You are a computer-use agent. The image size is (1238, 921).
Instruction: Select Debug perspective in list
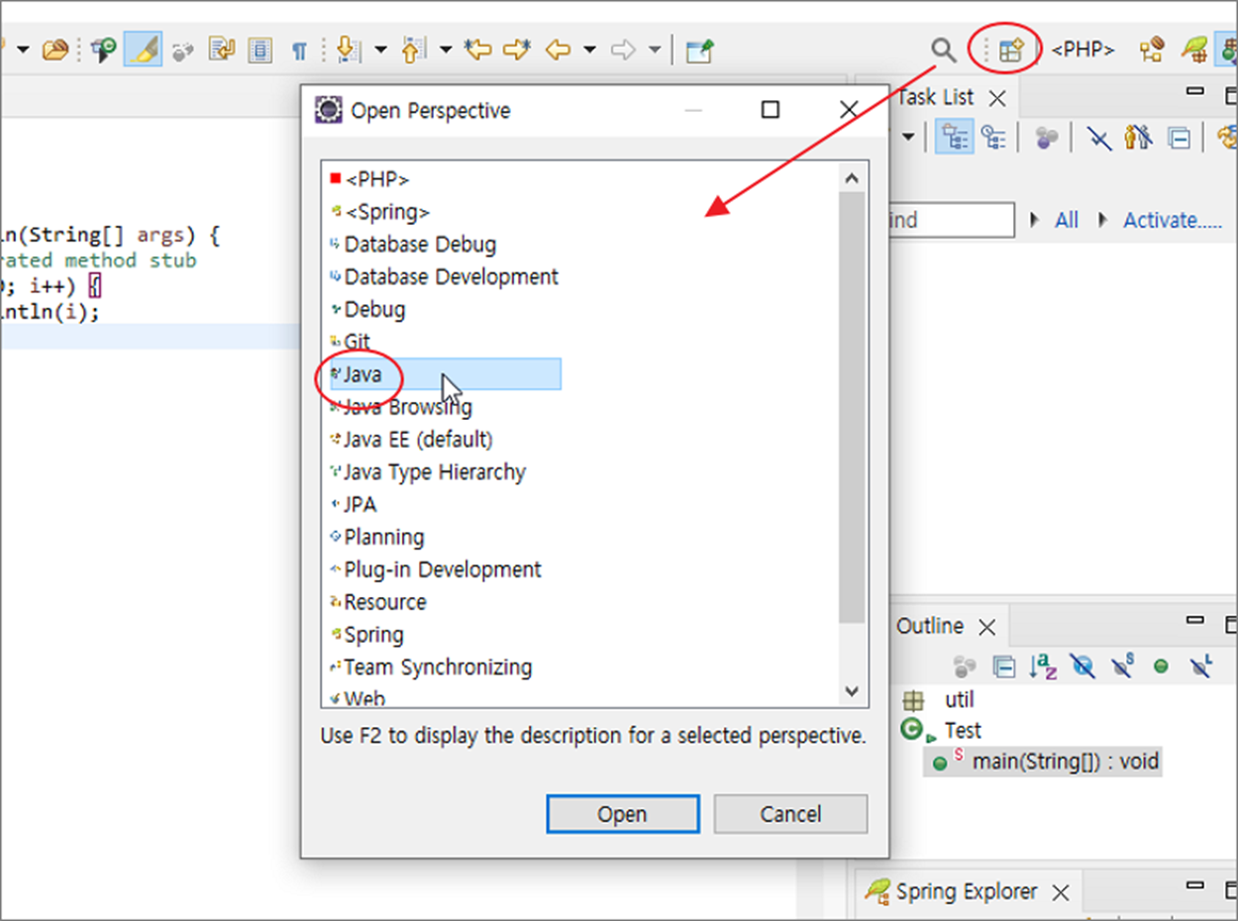[x=374, y=310]
